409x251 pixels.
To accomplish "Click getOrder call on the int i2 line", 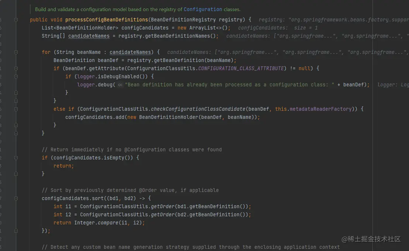I will point(162,214).
